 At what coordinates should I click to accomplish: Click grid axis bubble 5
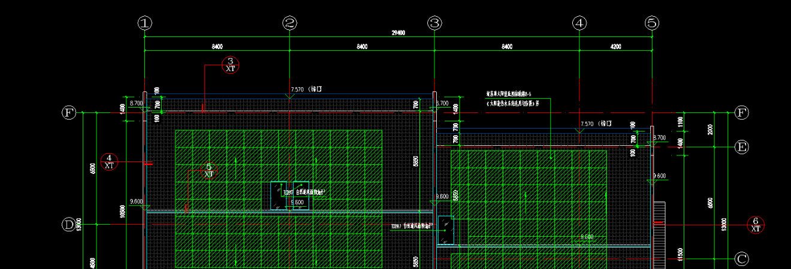coord(652,23)
